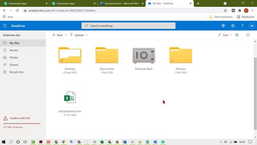Open the Apps bookmarks shortcut

[8, 17]
